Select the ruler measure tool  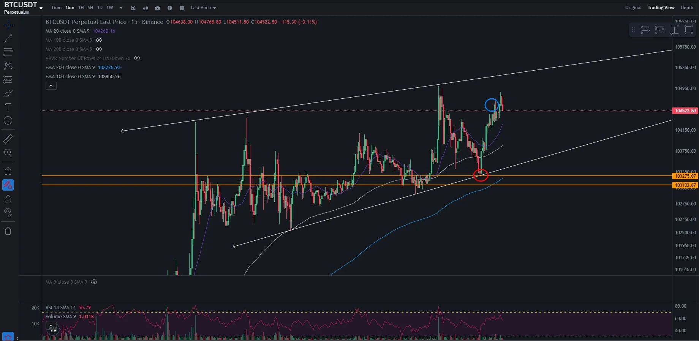pyautogui.click(x=8, y=139)
